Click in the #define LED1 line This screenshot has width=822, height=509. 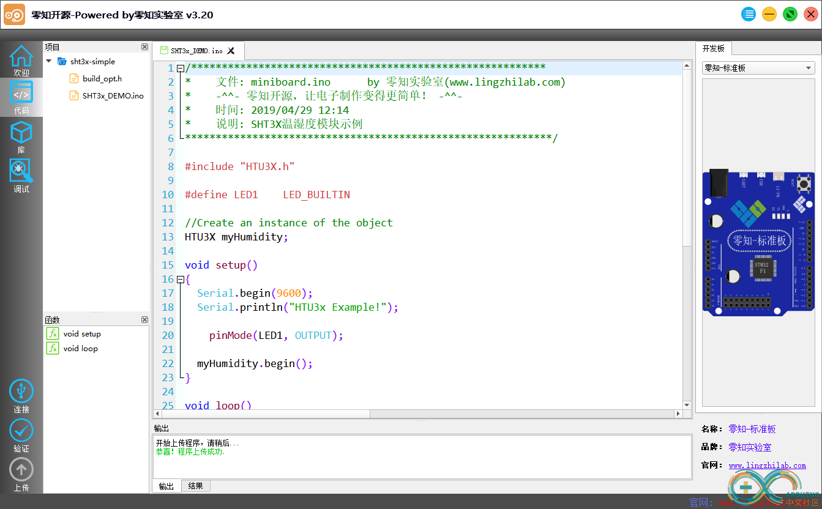click(x=267, y=195)
